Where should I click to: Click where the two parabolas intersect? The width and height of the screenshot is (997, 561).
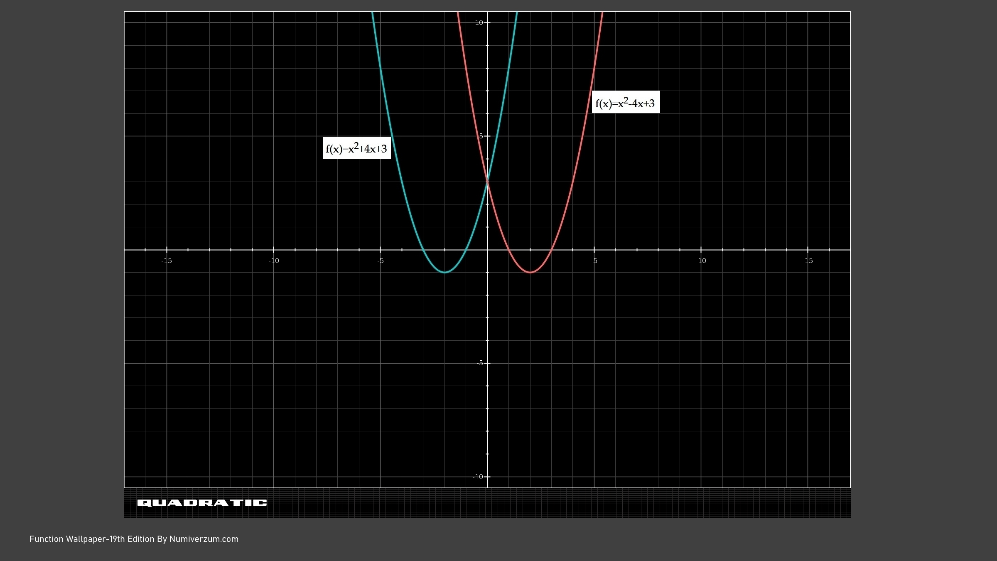coord(487,182)
